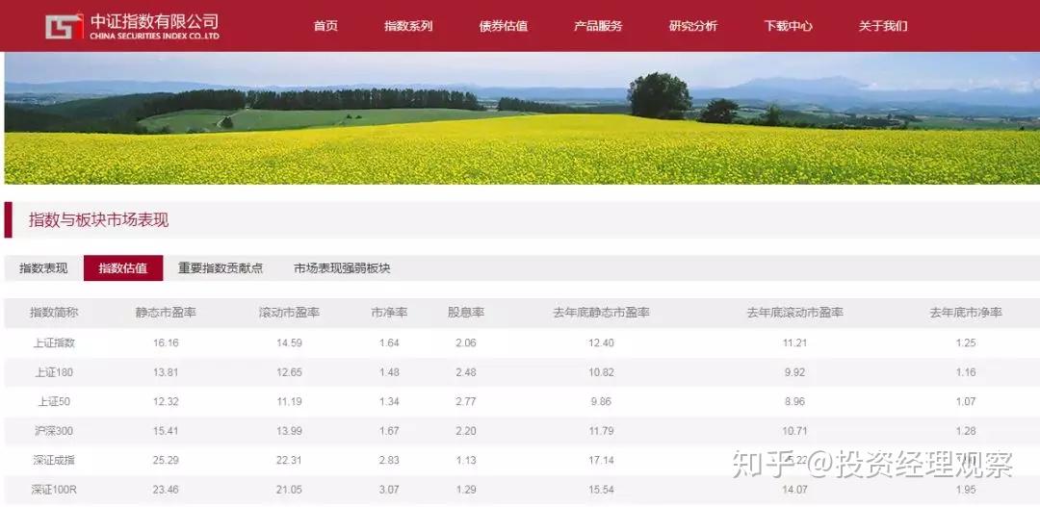
Task: Switch to the 指数表现 tab
Action: point(43,268)
